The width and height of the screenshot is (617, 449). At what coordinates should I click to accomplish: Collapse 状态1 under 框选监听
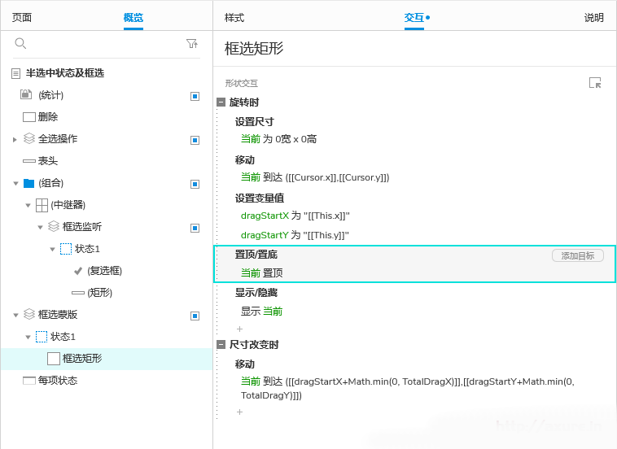(52, 250)
